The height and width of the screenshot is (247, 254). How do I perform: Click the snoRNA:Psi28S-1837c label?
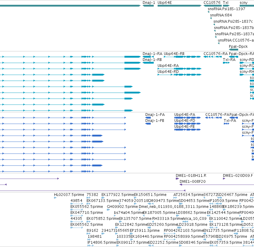click(233, 22)
